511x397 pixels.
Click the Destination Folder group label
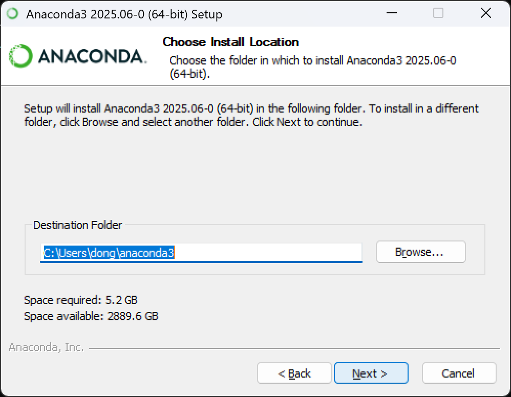pos(77,225)
